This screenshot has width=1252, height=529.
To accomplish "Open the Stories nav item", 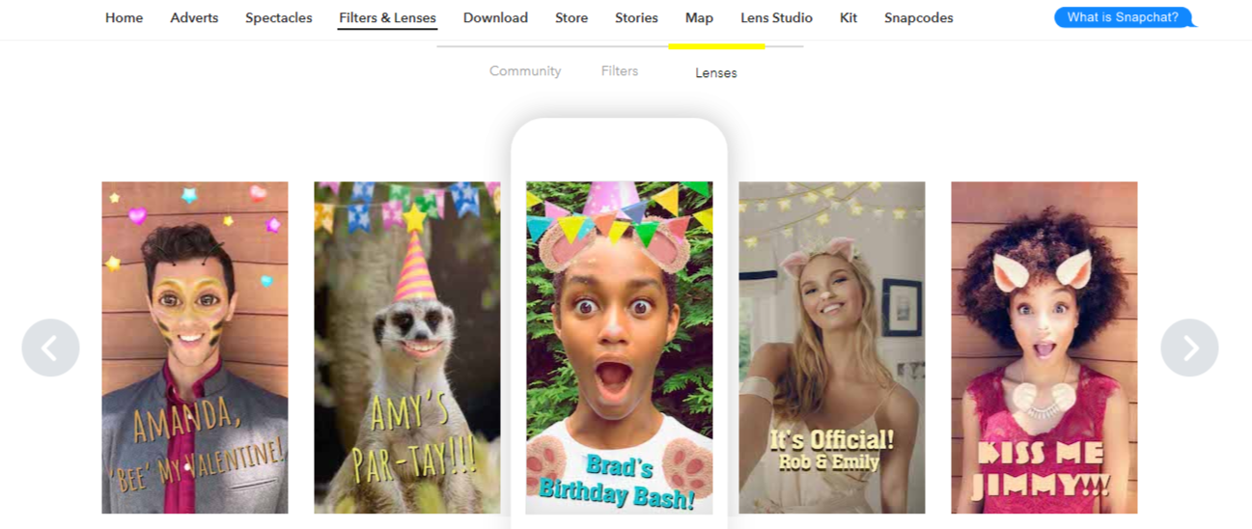I will point(636,18).
